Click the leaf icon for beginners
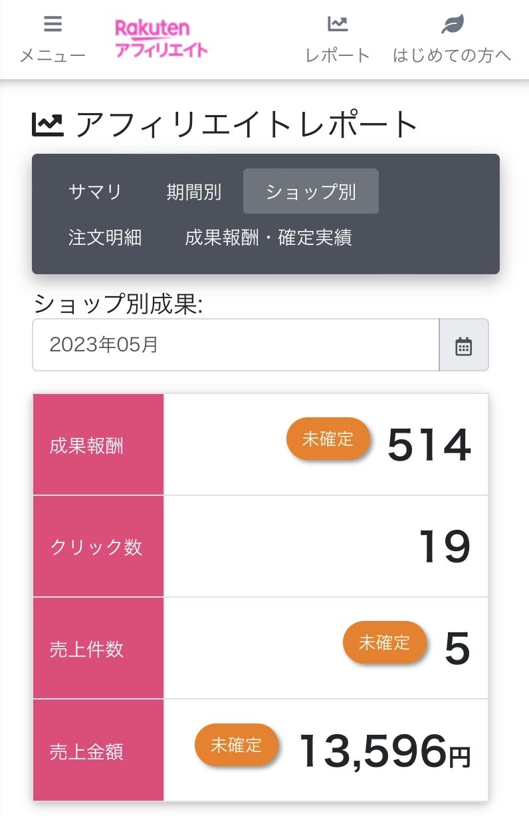529x816 pixels. click(x=452, y=25)
